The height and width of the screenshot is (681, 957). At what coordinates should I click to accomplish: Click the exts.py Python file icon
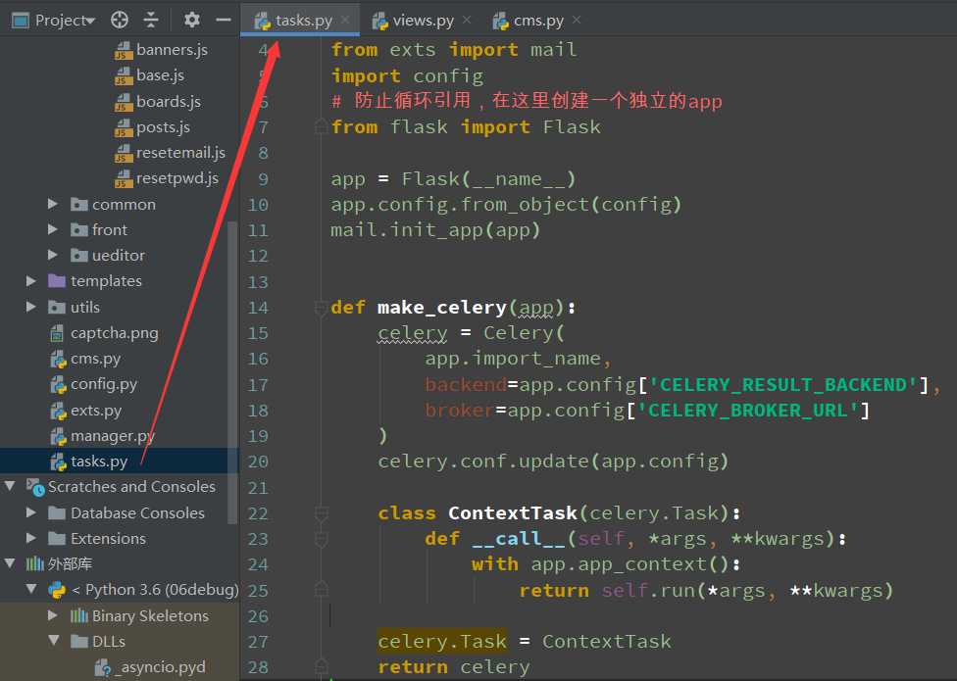[59, 411]
